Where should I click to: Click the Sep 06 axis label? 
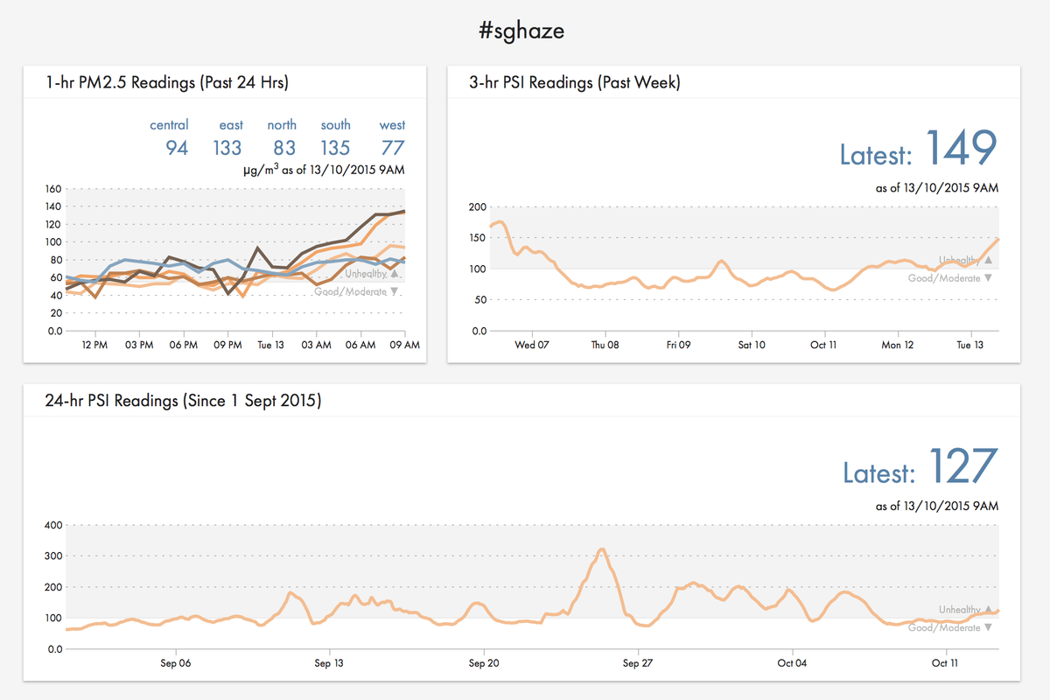pyautogui.click(x=176, y=664)
